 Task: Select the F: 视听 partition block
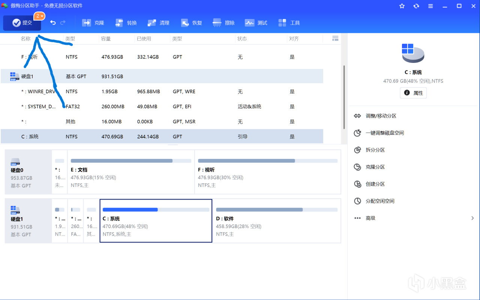pyautogui.click(x=268, y=172)
